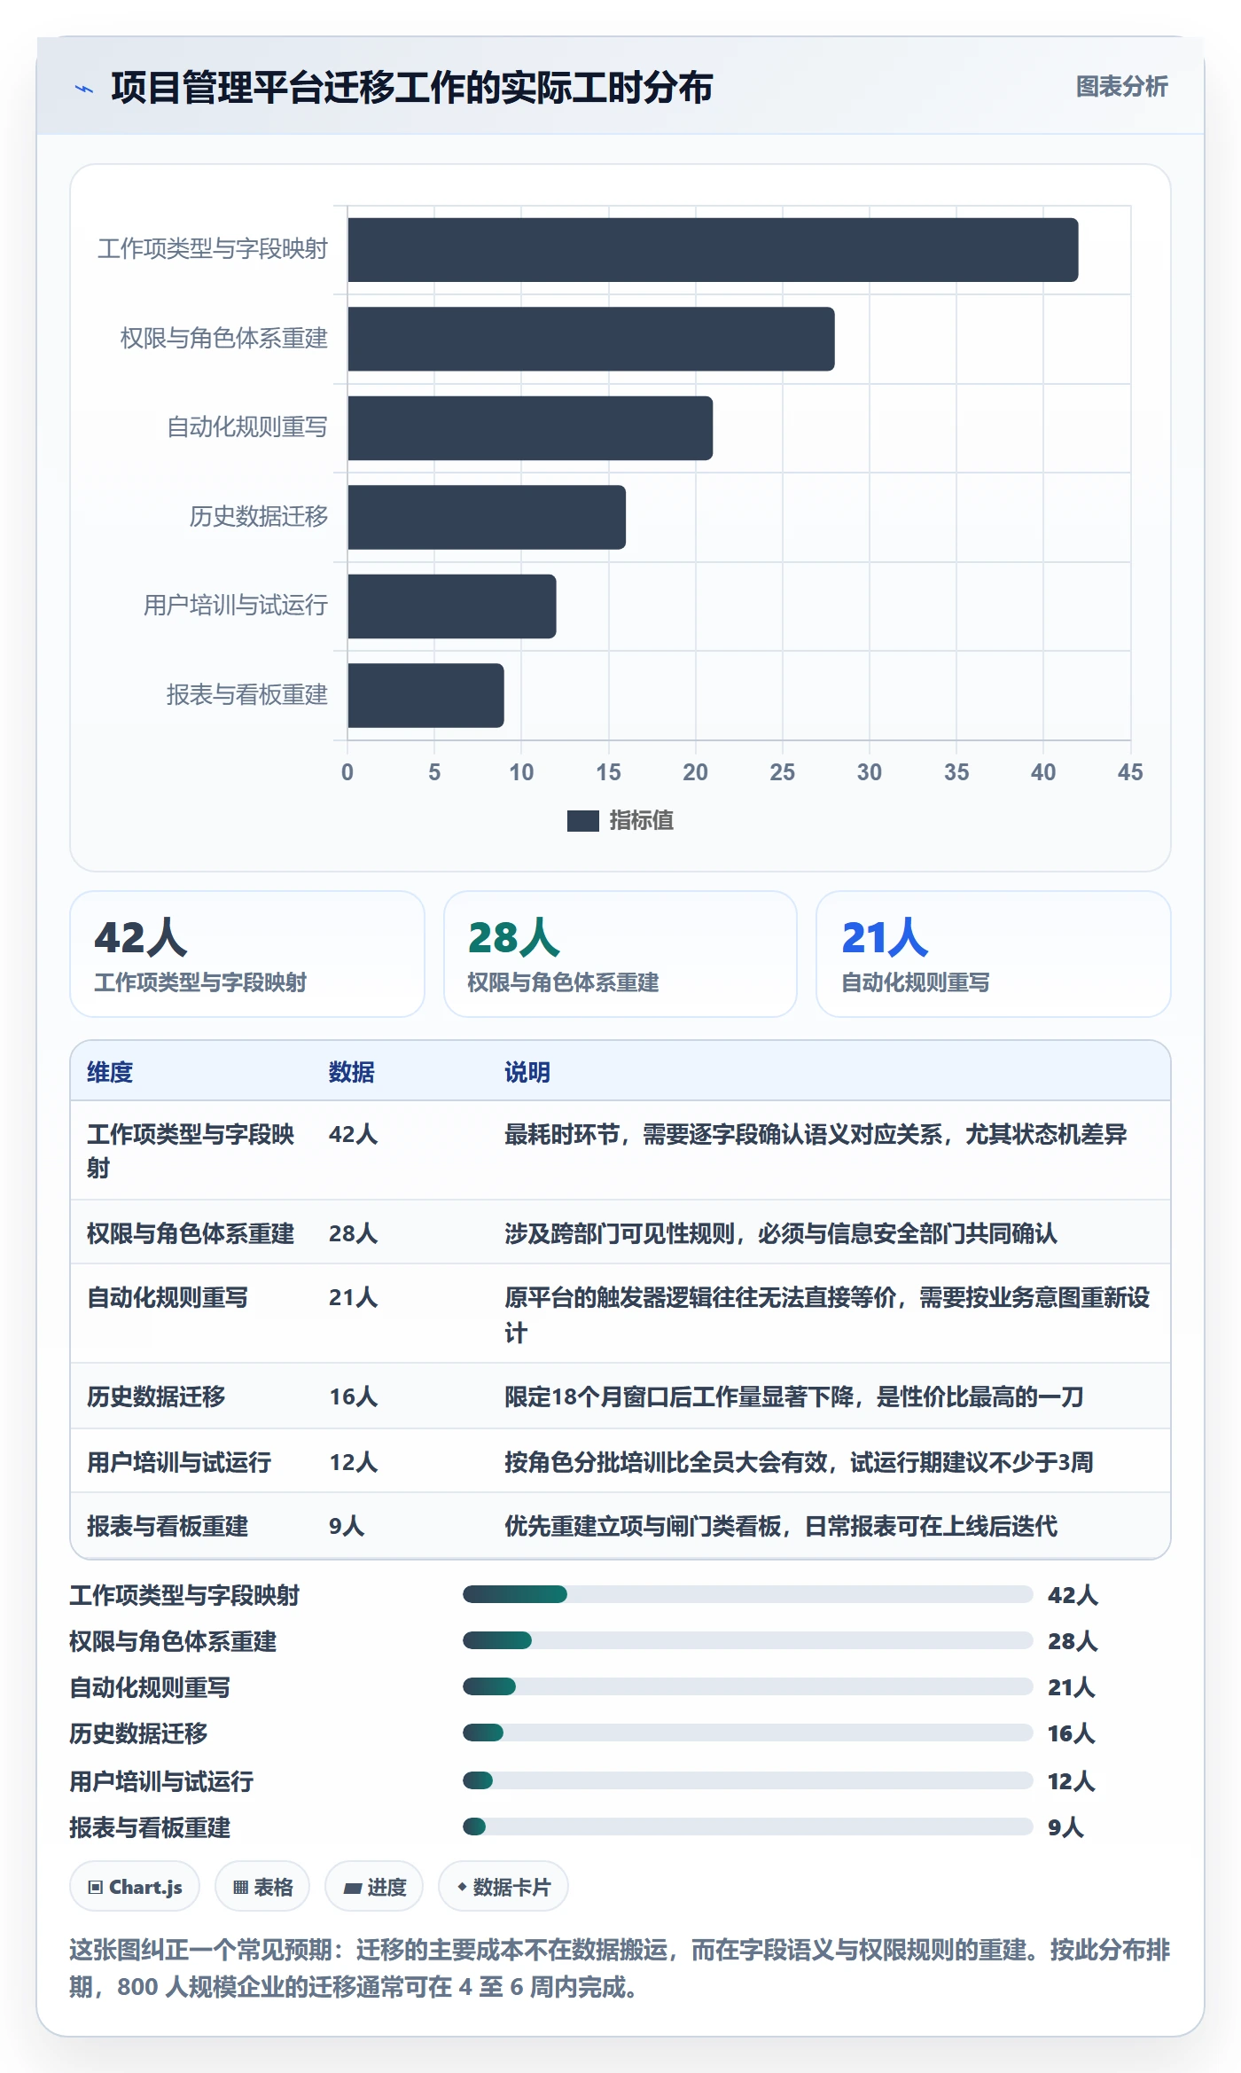Click text 限定18个月窗口后工作量显著下降

click(679, 1396)
